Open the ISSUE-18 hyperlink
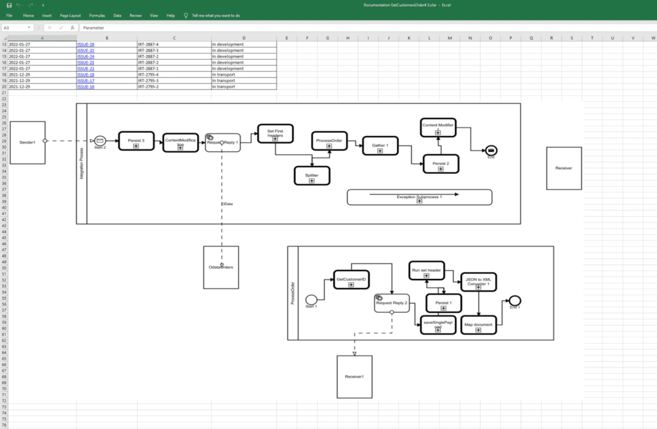The height and width of the screenshot is (429, 657). tap(86, 74)
